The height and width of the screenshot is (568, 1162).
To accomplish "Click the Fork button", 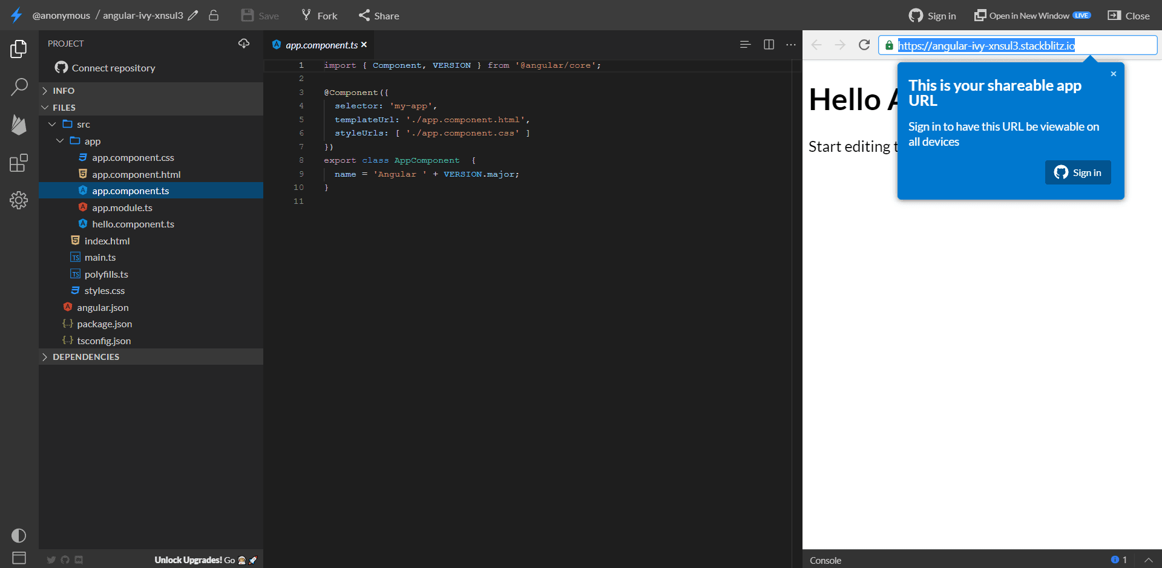I will point(320,16).
